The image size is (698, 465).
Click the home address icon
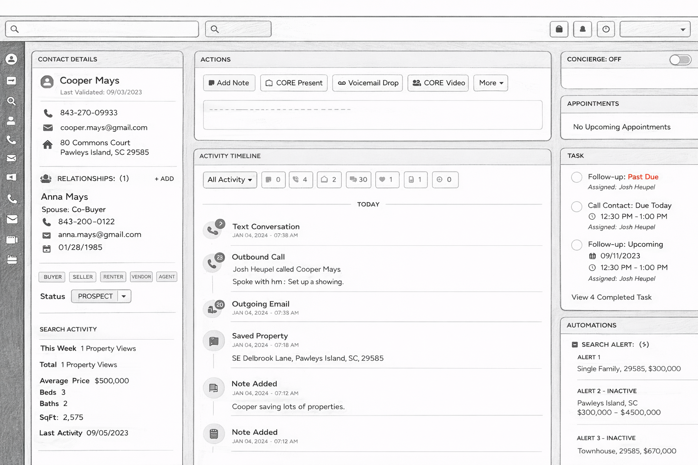[48, 145]
